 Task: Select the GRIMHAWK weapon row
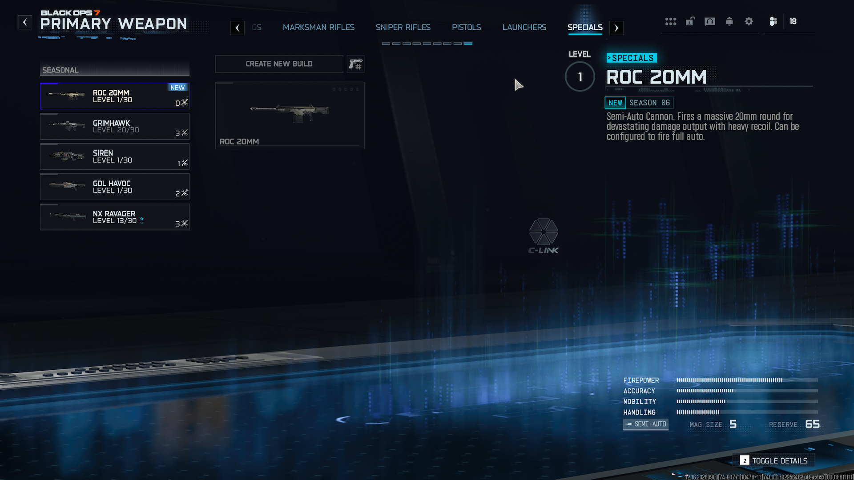115,126
